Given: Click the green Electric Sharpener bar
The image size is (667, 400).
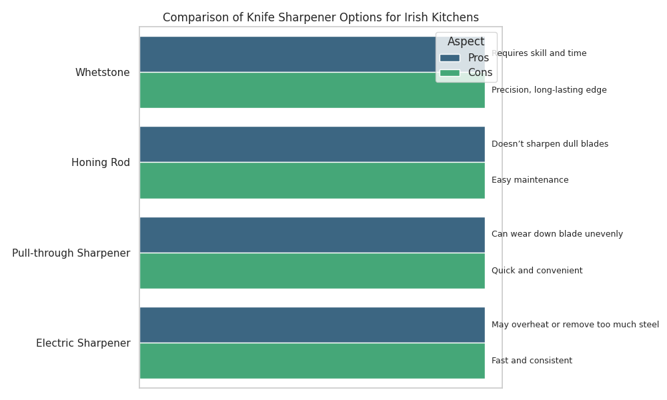Looking at the screenshot, I should tap(312, 361).
